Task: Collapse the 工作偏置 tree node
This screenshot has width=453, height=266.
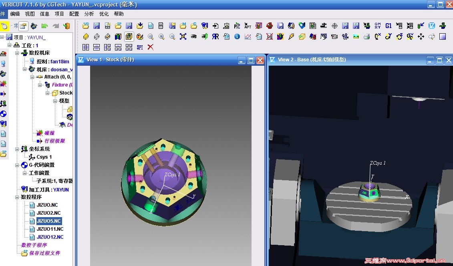Action: [x=24, y=173]
